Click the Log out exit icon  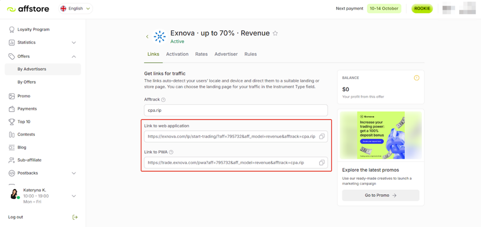coord(75,217)
